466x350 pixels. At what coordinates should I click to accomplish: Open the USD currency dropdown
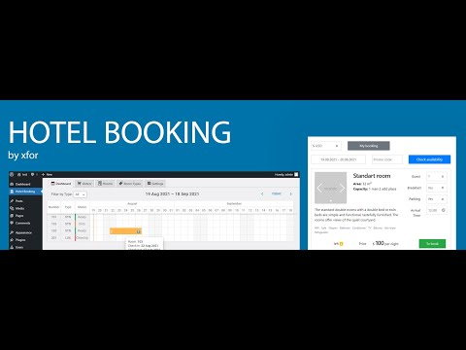coord(326,146)
